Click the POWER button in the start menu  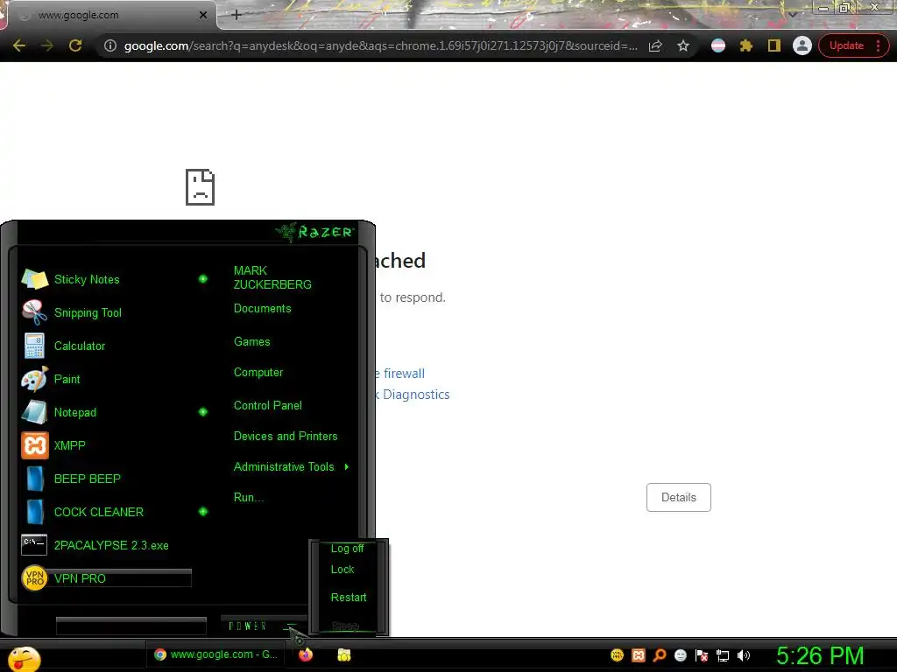pyautogui.click(x=248, y=626)
